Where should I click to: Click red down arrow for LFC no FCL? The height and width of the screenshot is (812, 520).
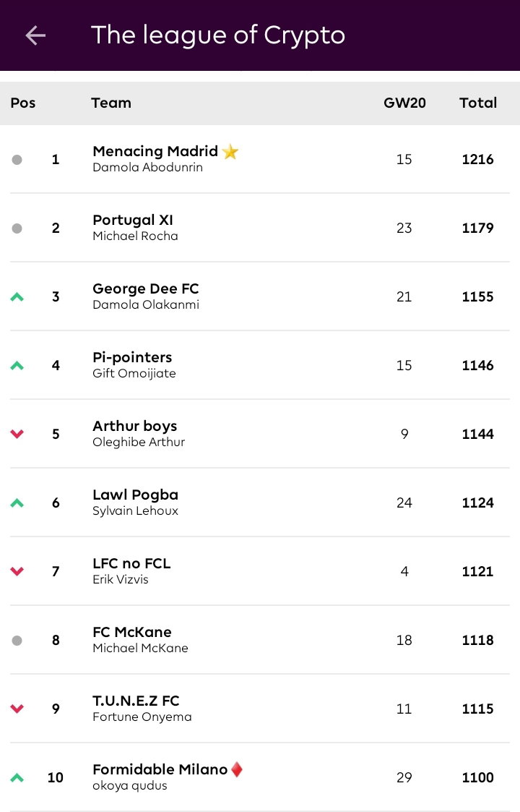(17, 571)
